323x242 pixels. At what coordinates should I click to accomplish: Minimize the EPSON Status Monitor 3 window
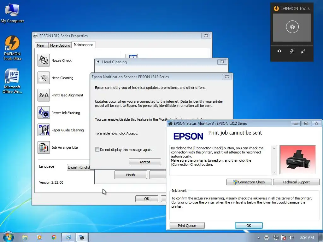click(x=296, y=124)
